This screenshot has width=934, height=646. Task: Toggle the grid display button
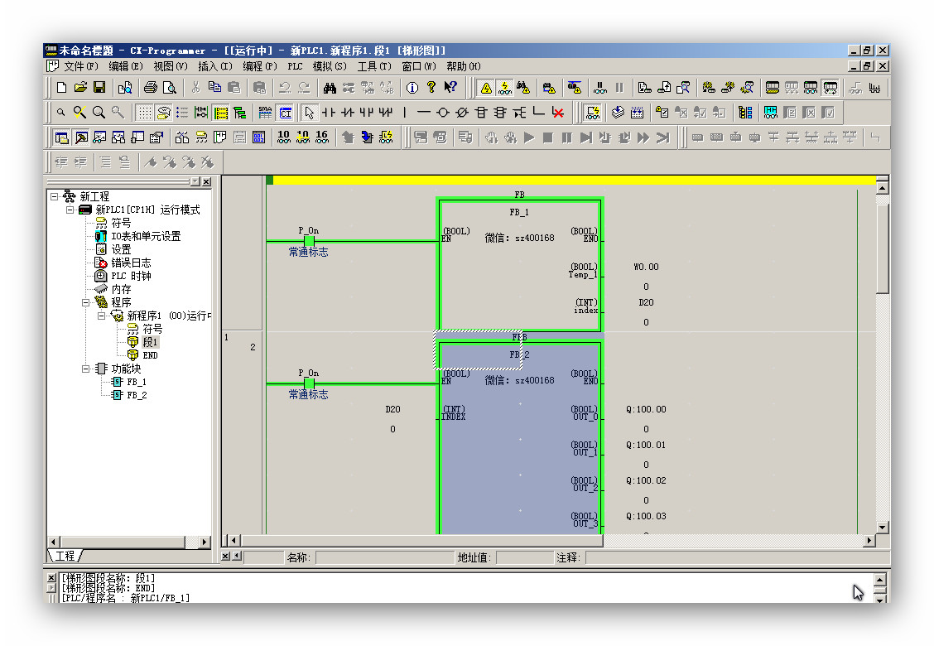144,113
